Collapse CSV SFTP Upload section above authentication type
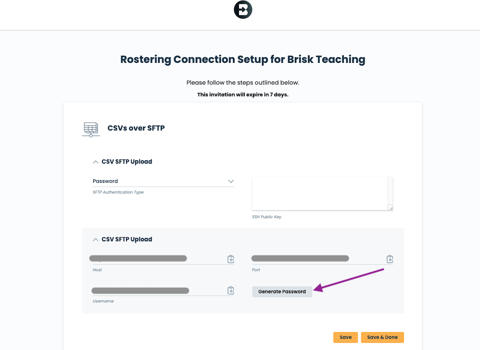This screenshot has height=350, width=480. click(96, 162)
